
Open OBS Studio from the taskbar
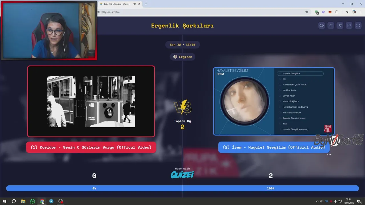61,201
